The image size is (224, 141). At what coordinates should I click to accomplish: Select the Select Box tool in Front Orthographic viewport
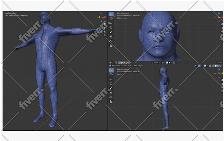click(x=111, y=14)
